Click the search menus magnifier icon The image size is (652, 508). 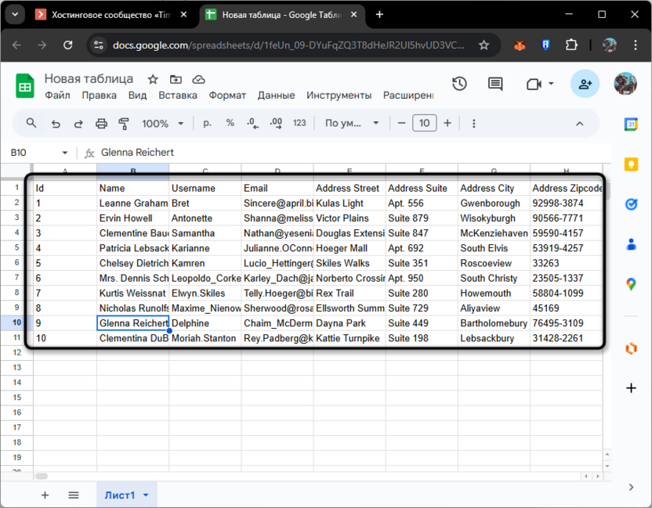(x=32, y=124)
